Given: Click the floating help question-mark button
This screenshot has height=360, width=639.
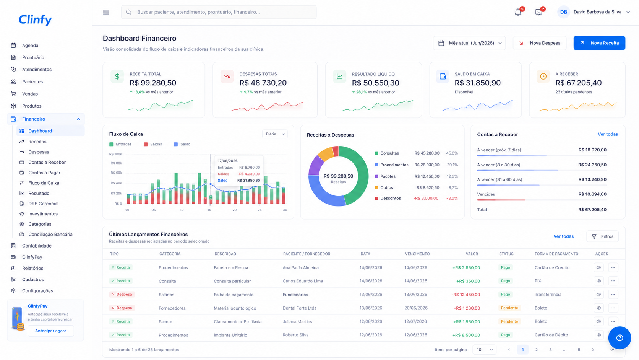Looking at the screenshot, I should coord(620,338).
